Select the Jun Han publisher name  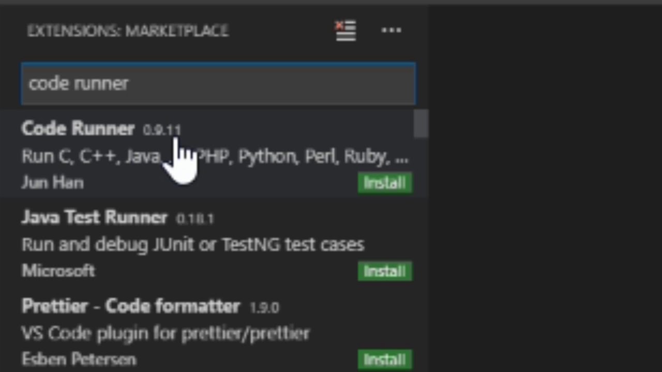tap(52, 182)
